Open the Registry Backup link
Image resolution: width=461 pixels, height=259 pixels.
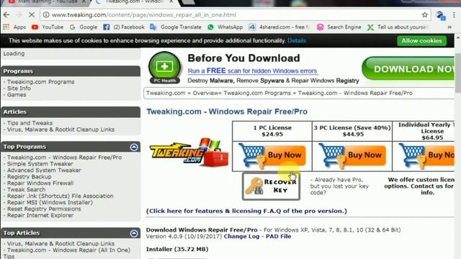click(x=29, y=177)
